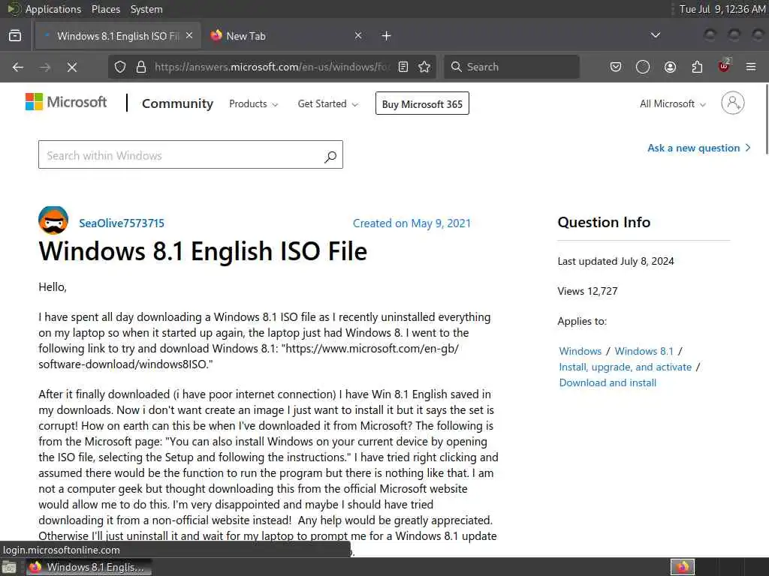Expand the Products dropdown
The image size is (769, 576).
pos(254,103)
